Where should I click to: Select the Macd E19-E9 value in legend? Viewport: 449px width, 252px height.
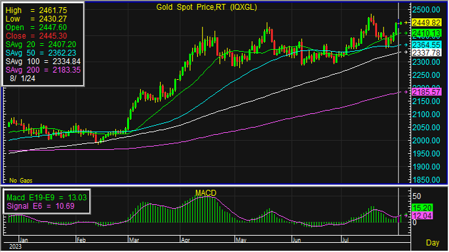[x=47, y=198]
